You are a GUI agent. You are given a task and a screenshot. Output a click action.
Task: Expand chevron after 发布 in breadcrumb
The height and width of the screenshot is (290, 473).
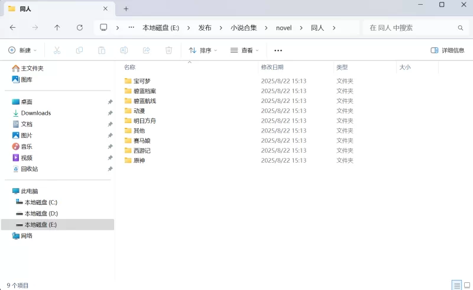coord(221,28)
